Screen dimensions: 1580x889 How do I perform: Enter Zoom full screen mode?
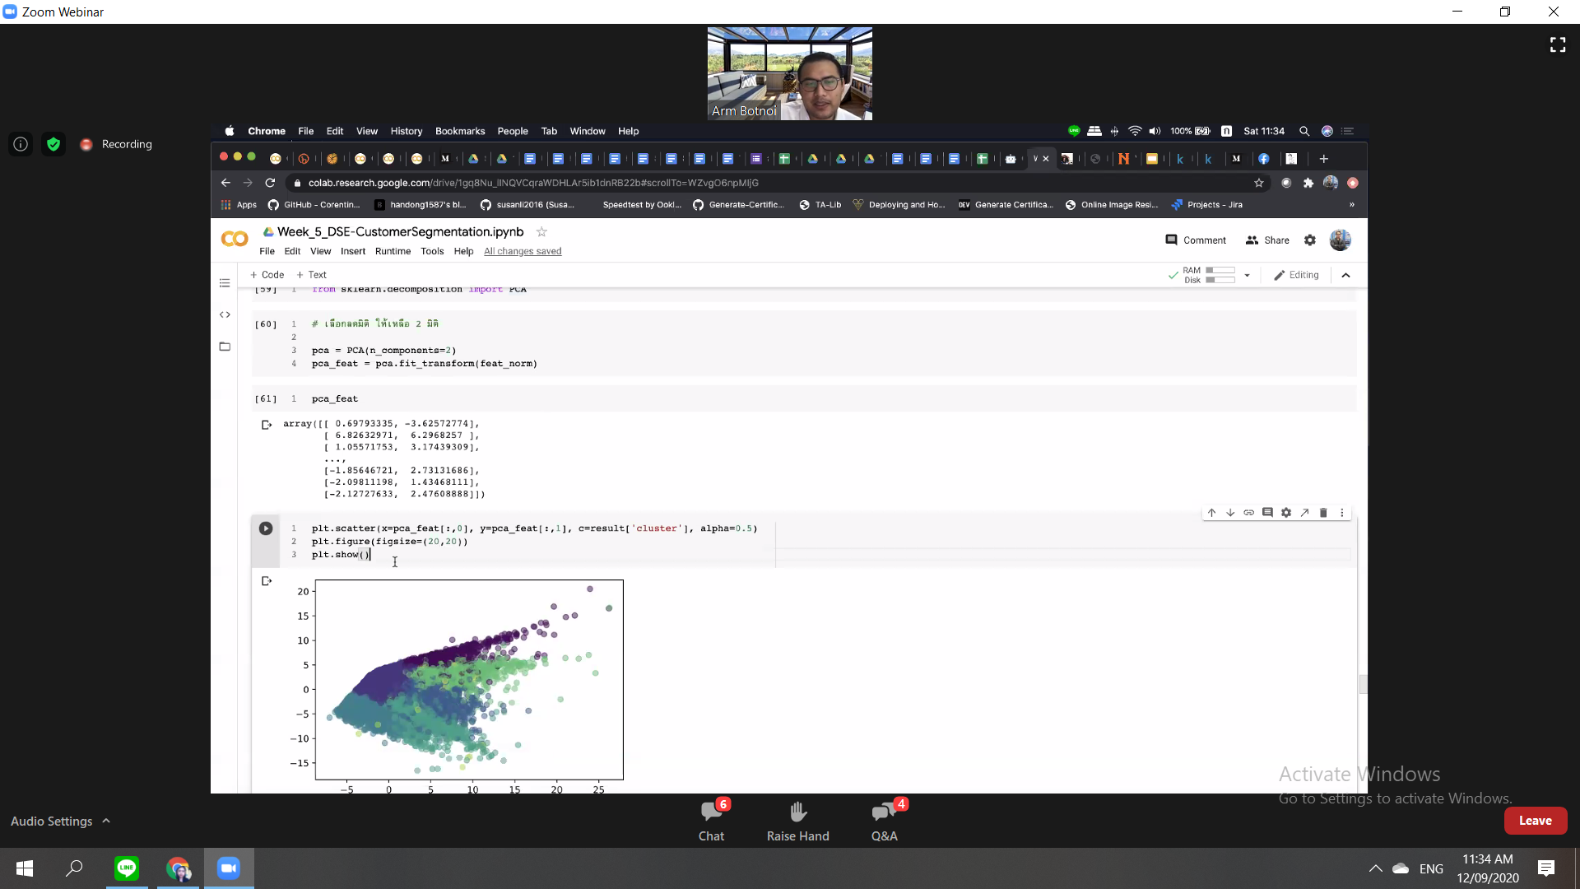(x=1558, y=44)
